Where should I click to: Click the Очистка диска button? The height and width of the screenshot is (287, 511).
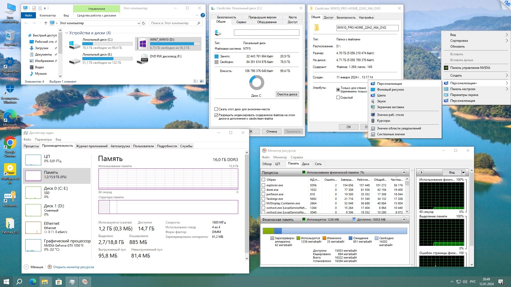coord(287,94)
